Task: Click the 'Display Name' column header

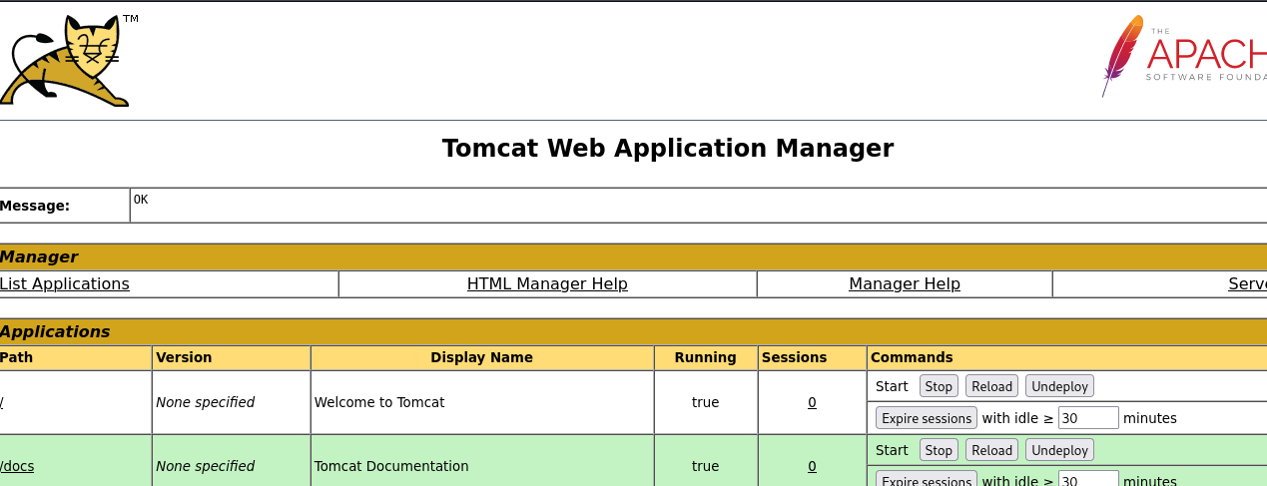Action: (482, 357)
